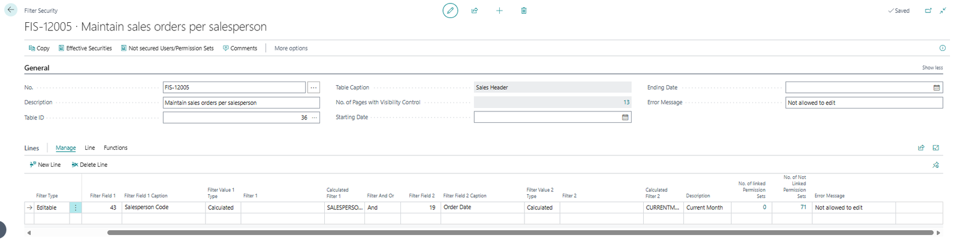Open Table ID lookup ellipsis
The width and height of the screenshot is (959, 244).
[x=314, y=118]
